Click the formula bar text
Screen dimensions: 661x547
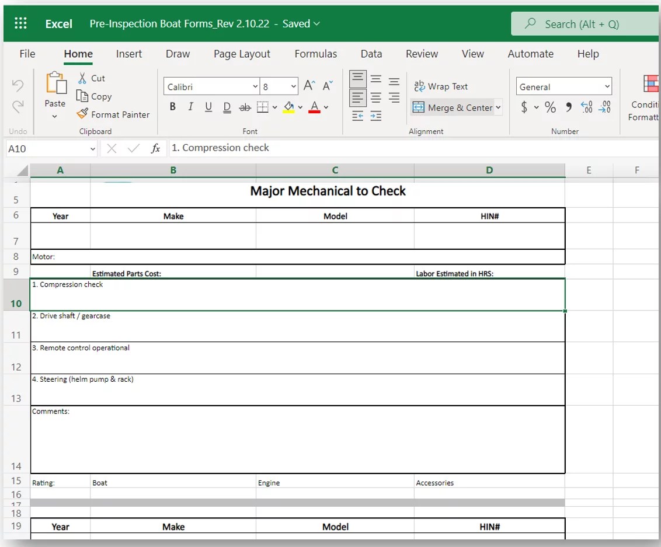220,148
